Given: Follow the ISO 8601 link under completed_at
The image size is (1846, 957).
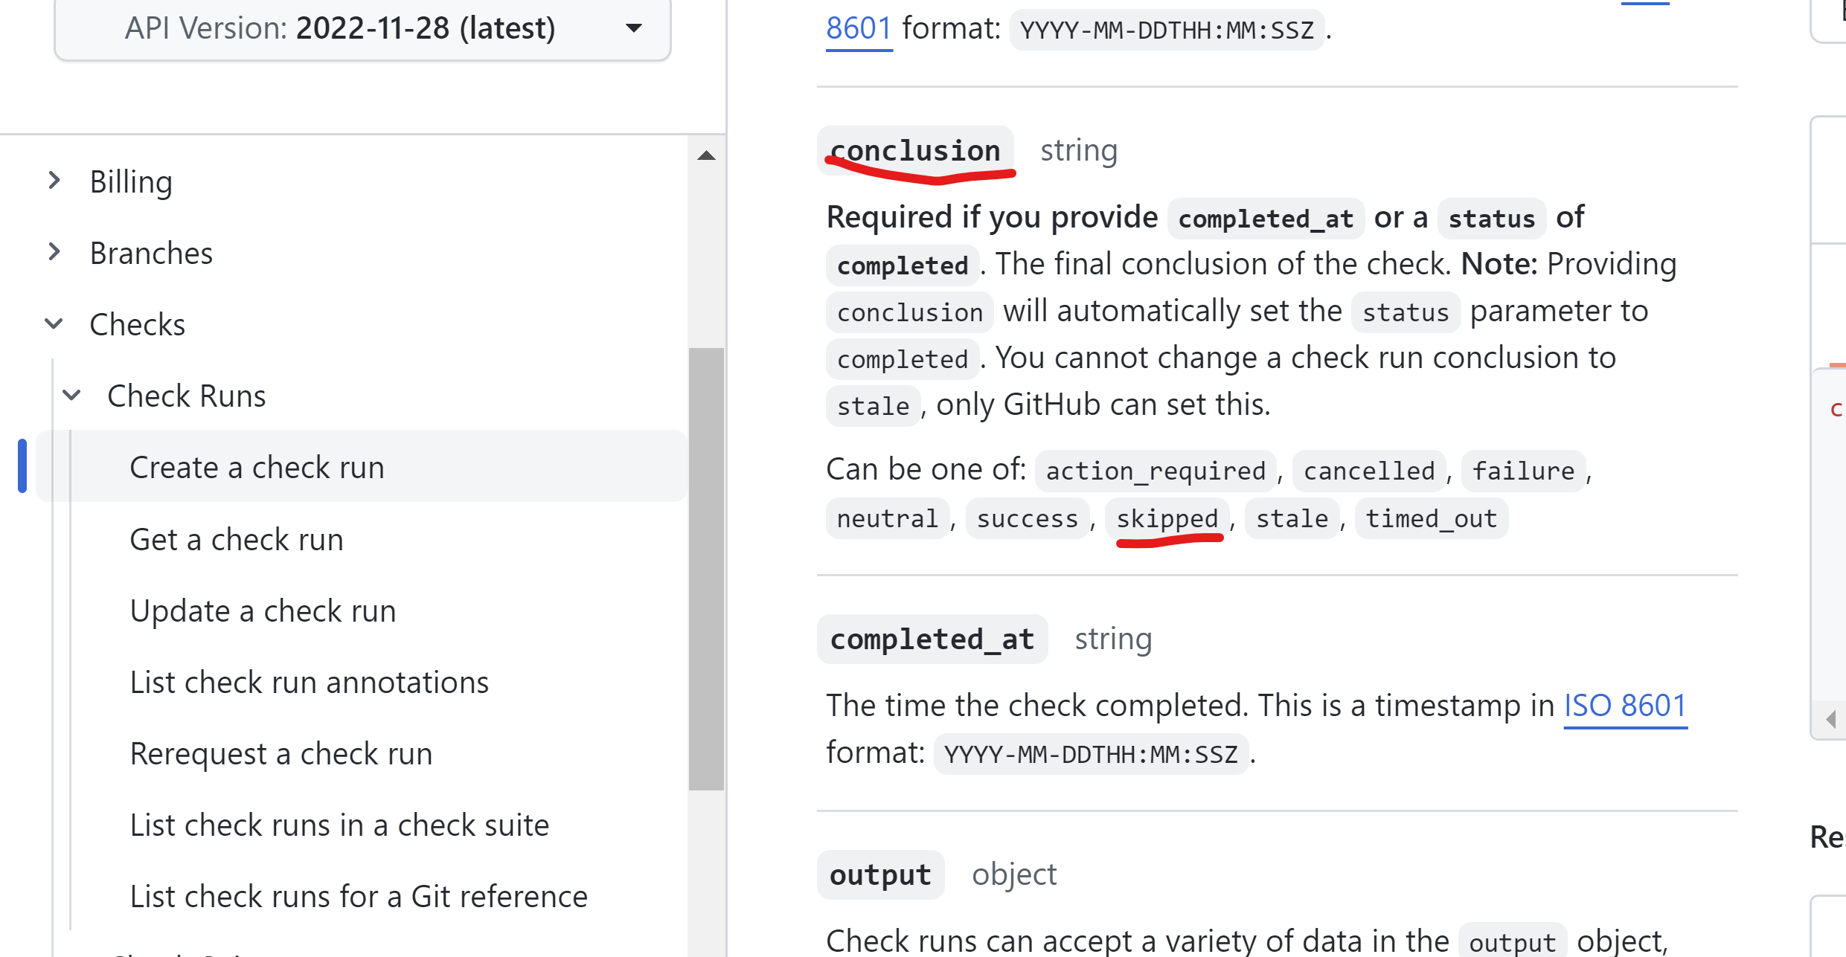Looking at the screenshot, I should pos(1624,705).
